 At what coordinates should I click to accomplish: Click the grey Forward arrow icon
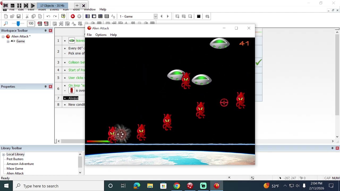click(x=79, y=16)
